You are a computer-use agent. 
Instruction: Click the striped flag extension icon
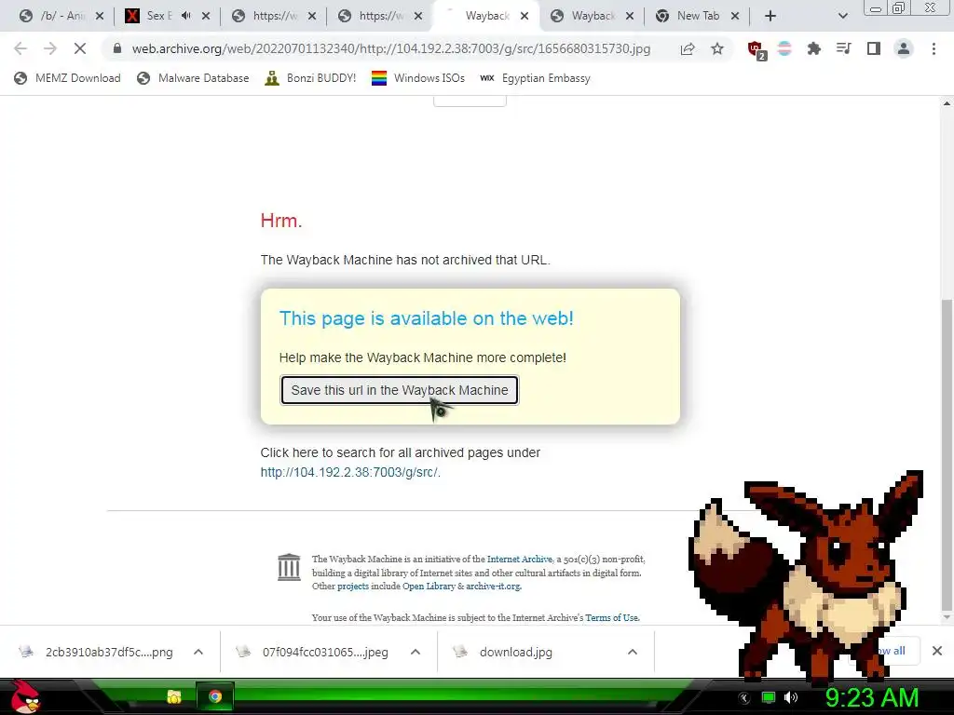coord(784,48)
